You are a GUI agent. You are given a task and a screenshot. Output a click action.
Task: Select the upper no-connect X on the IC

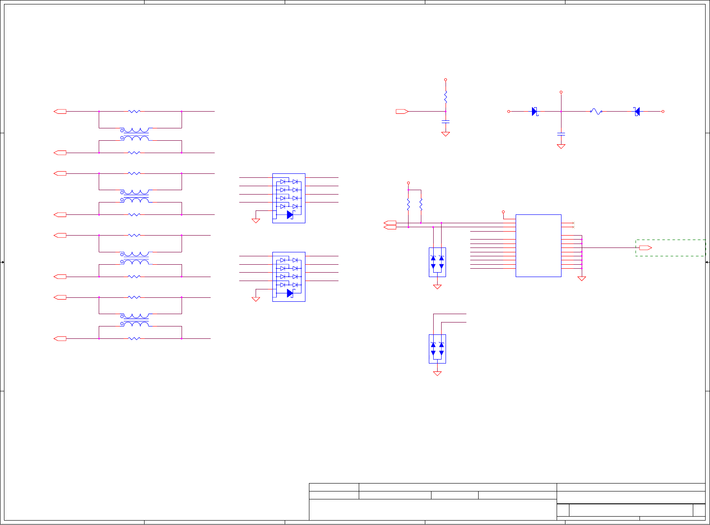[x=573, y=223]
